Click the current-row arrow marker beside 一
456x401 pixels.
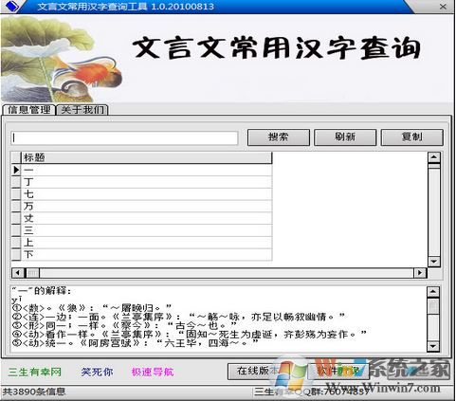[16, 170]
